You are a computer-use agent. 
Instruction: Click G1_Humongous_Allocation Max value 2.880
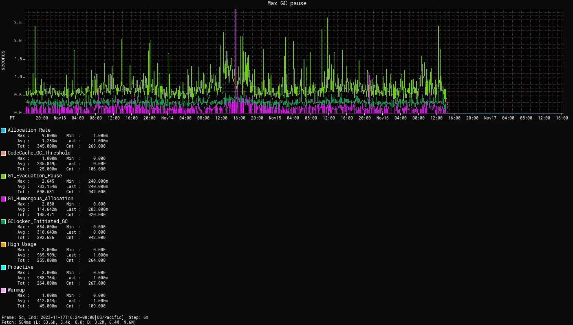48,204
